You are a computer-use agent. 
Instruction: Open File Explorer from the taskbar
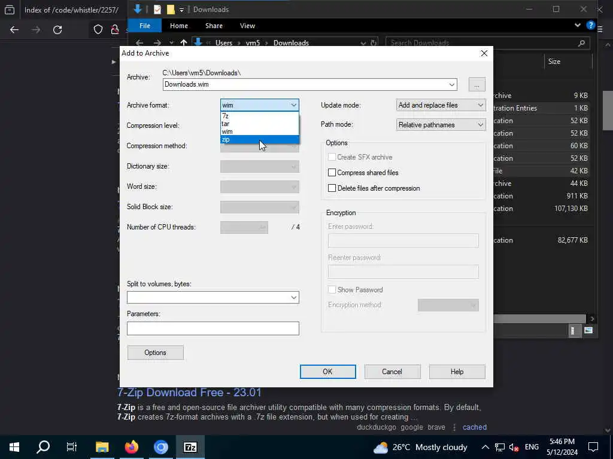(102, 447)
